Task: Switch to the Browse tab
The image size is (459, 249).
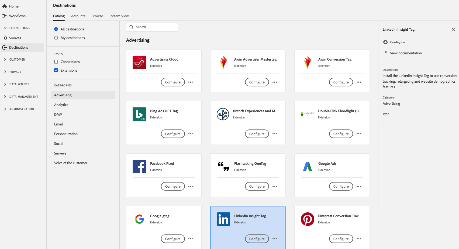Action: pyautogui.click(x=97, y=16)
